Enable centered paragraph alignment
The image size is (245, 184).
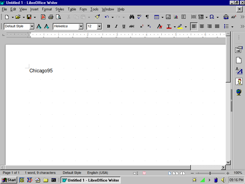coord(202,26)
